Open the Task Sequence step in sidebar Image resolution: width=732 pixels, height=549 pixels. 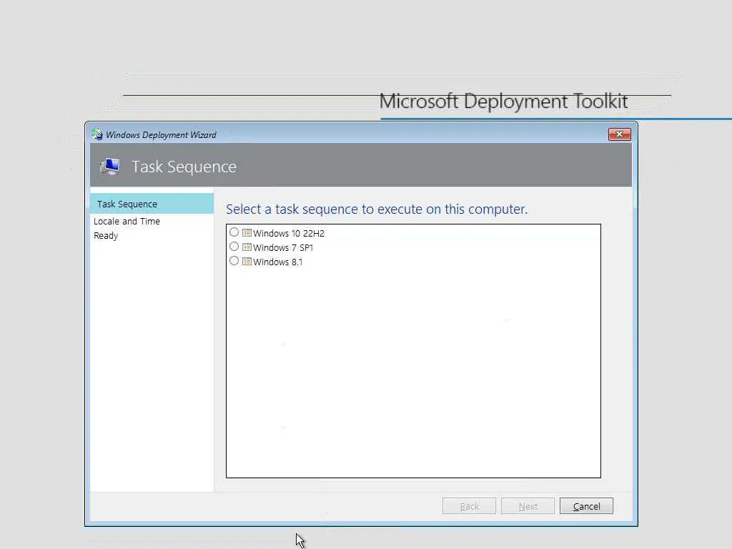[x=152, y=204]
